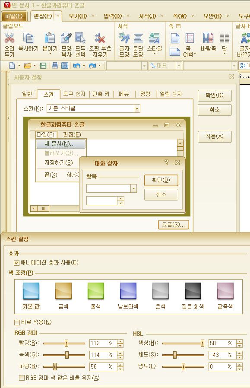Choose the 기본 값 blue color preset
The height and width of the screenshot is (388, 250).
(31, 291)
